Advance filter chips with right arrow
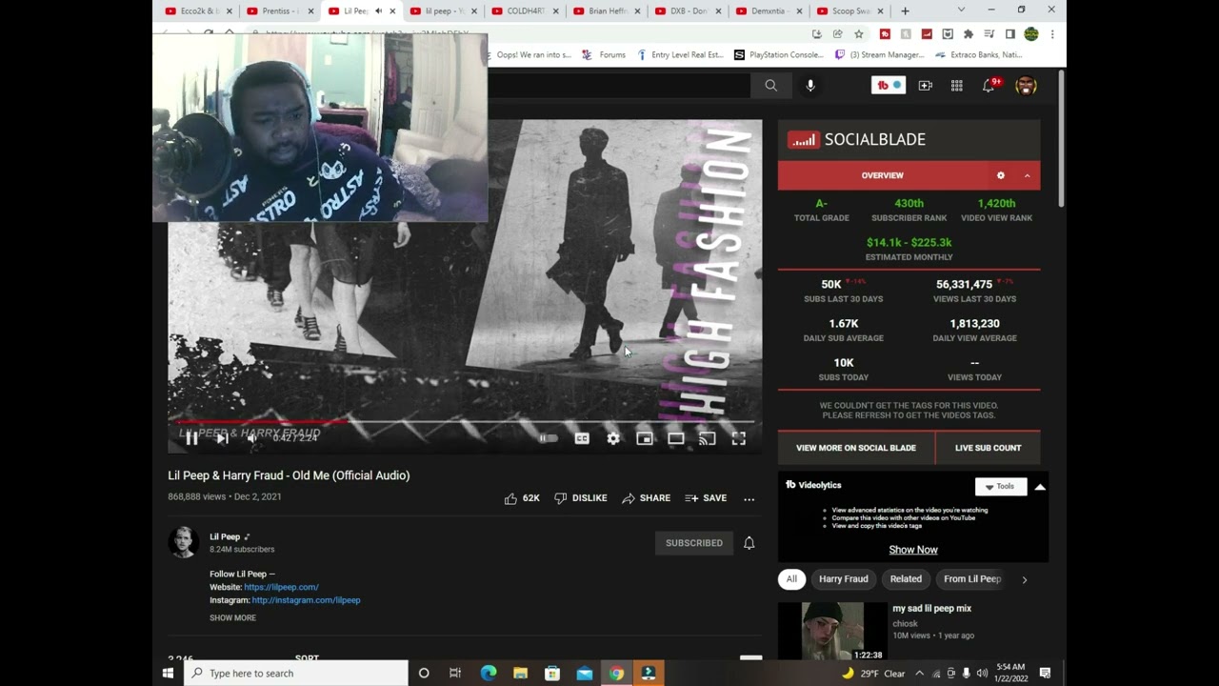Screen dimensions: 1219x686 tap(1025, 579)
